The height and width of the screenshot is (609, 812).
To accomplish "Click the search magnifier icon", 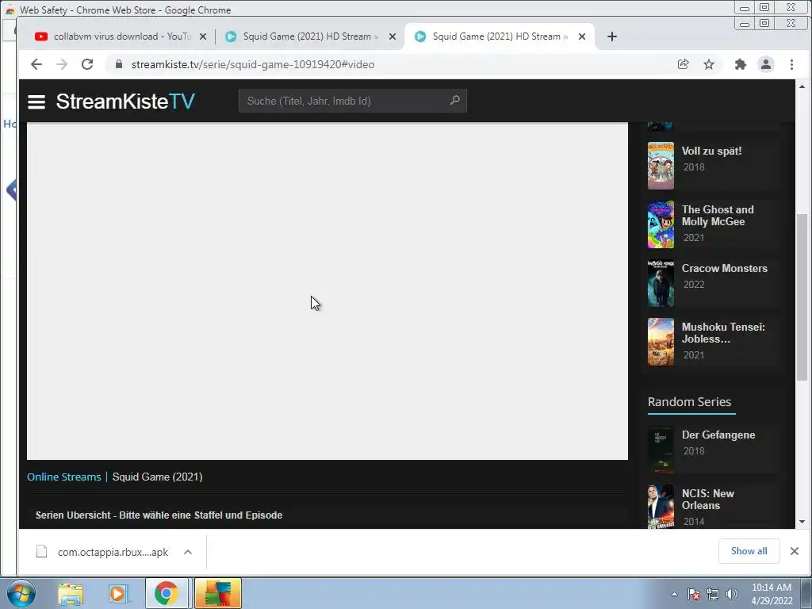I will [x=454, y=101].
